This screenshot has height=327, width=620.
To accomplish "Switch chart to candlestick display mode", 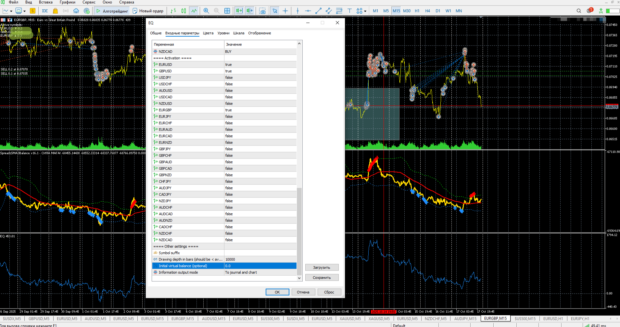I will click(183, 11).
